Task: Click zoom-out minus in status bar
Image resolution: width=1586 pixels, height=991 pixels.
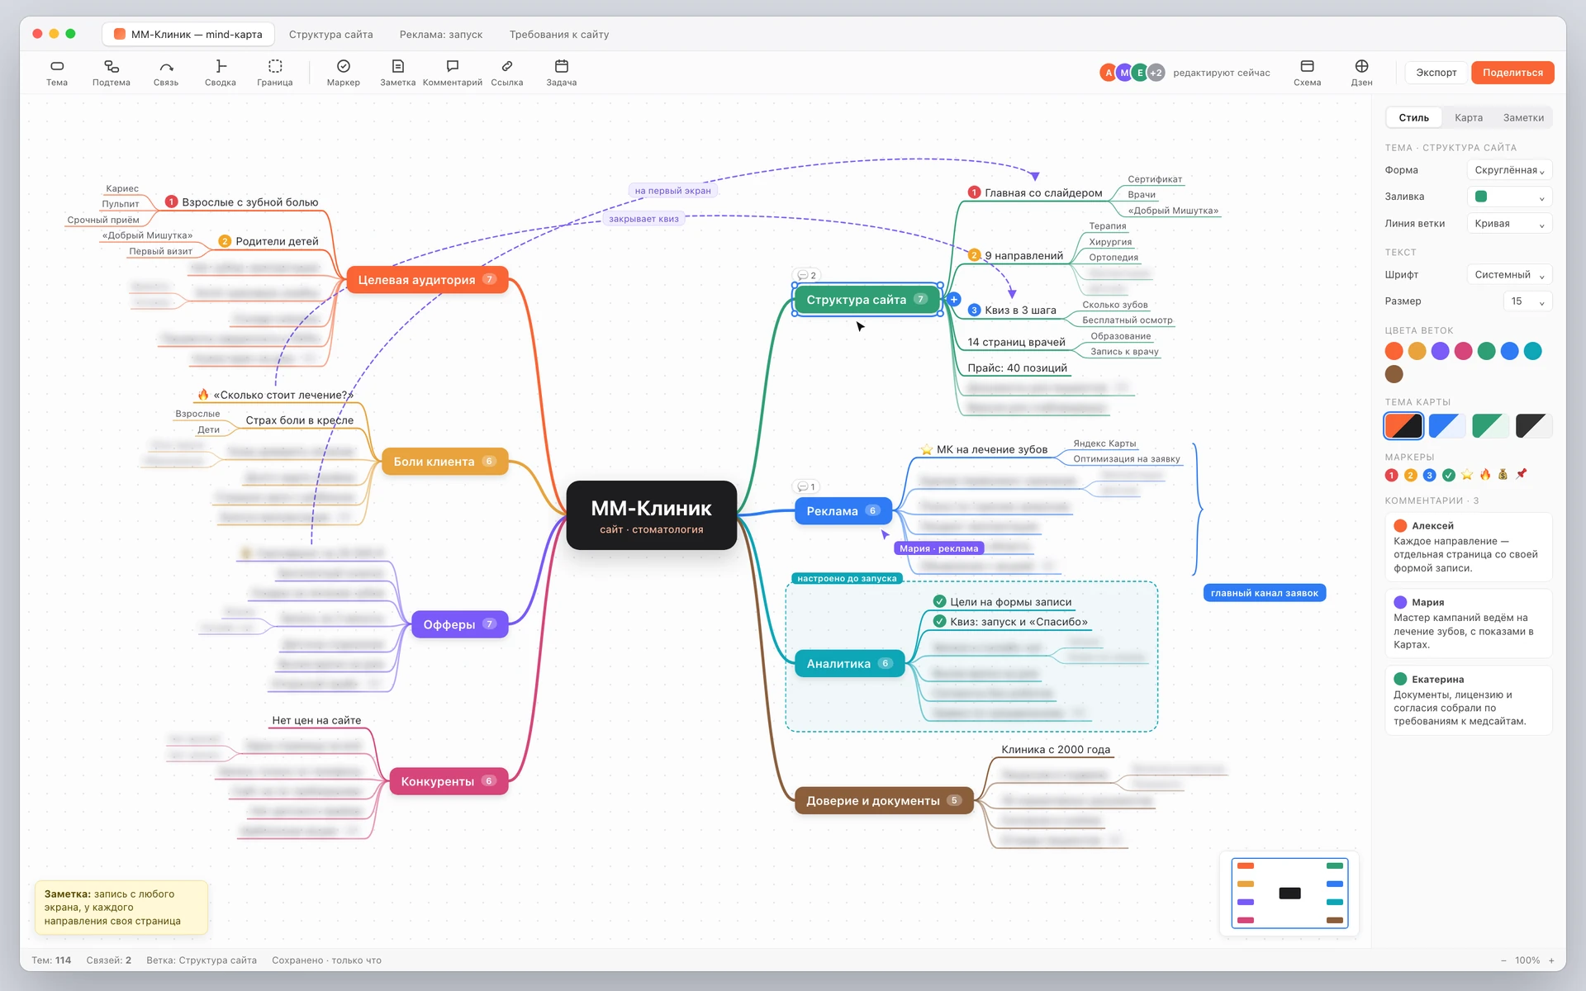Action: (x=1503, y=960)
